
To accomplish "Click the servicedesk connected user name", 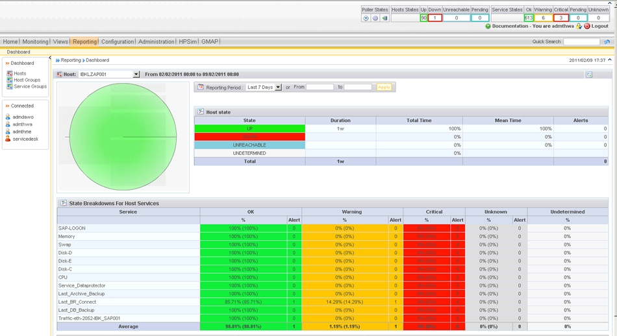I will pos(25,139).
